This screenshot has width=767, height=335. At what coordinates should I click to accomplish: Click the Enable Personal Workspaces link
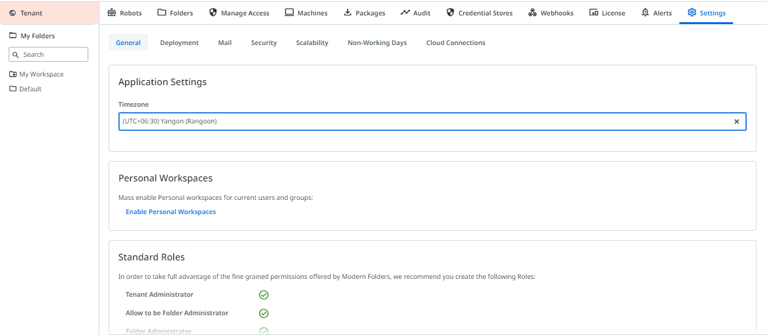[x=171, y=212]
